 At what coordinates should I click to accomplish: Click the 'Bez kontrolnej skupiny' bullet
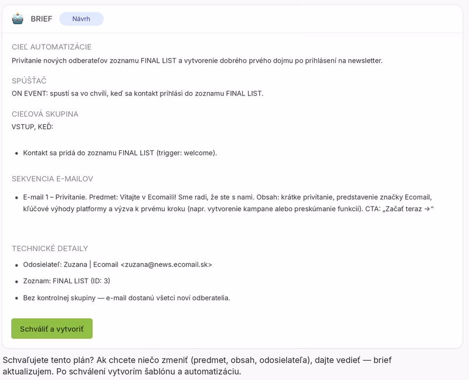coord(127,298)
